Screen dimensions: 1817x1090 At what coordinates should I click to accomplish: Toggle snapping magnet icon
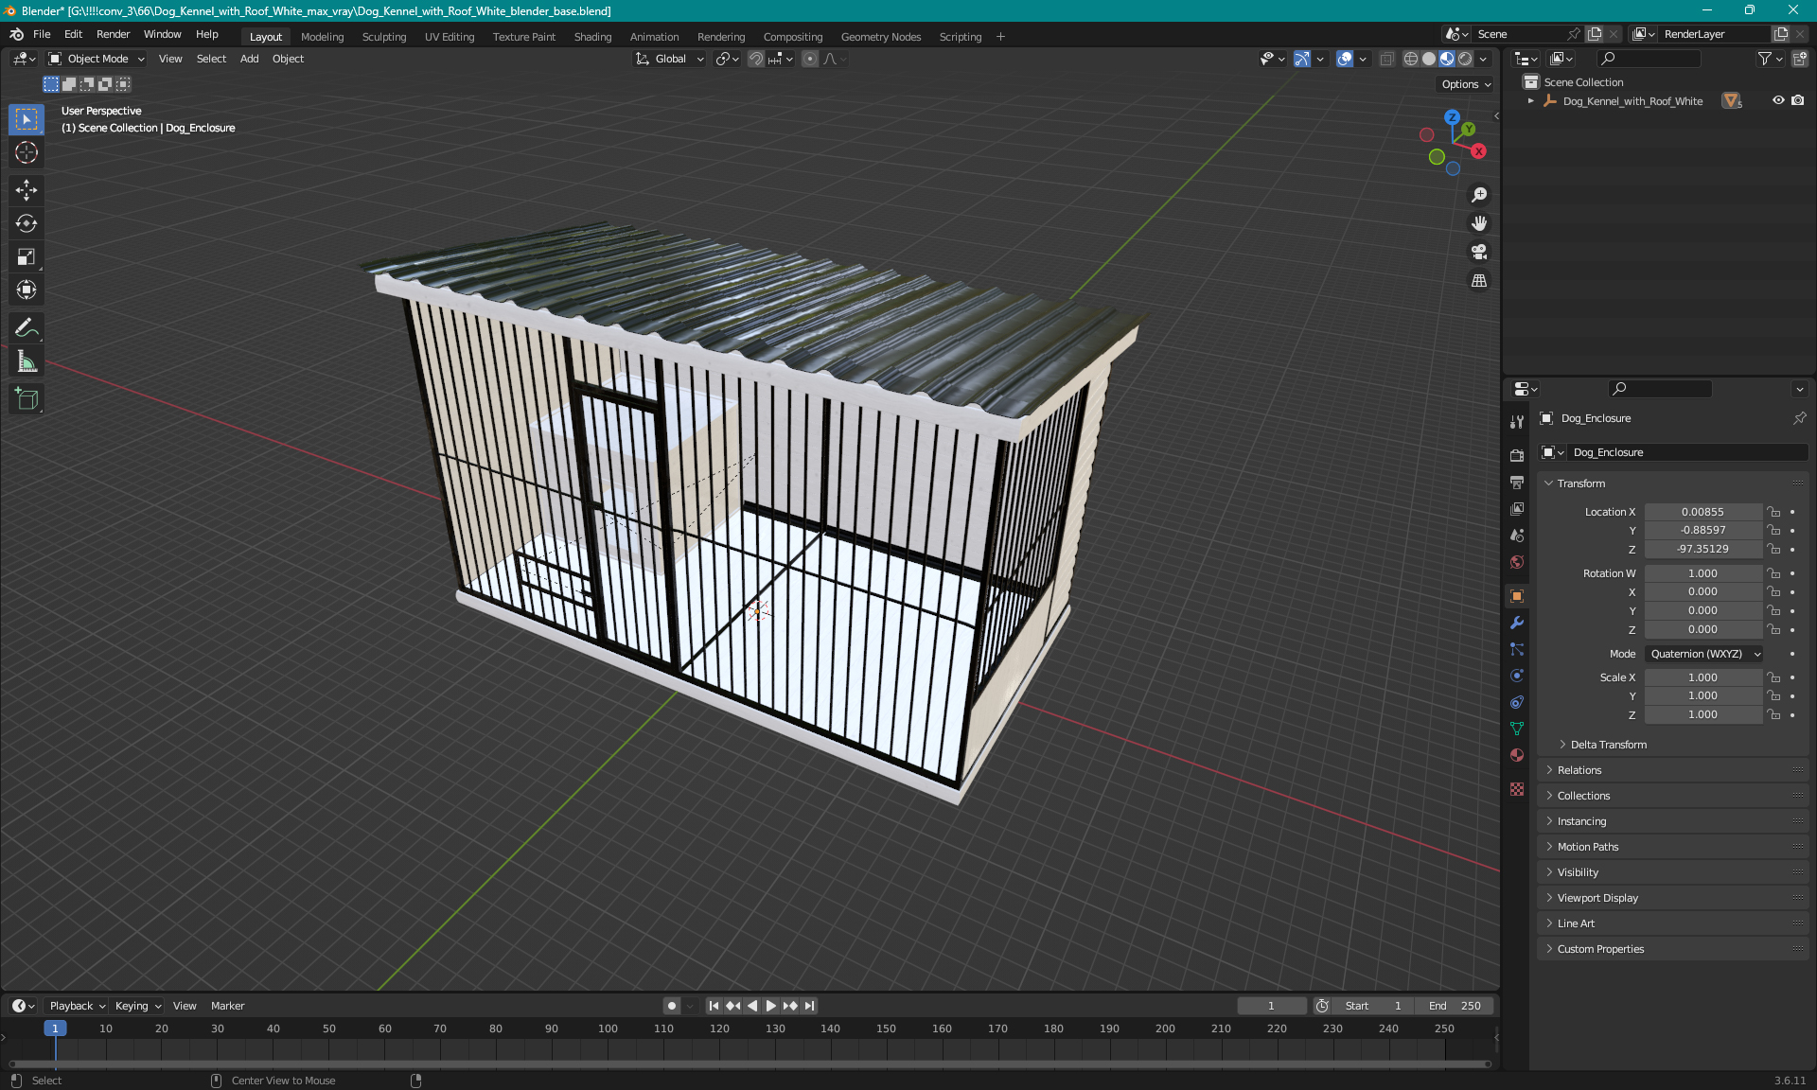click(755, 59)
